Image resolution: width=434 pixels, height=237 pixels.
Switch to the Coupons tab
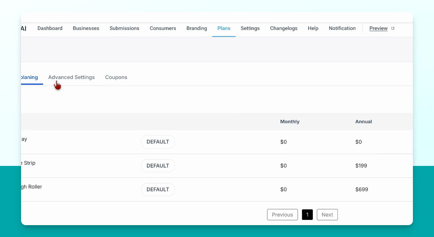click(x=116, y=77)
